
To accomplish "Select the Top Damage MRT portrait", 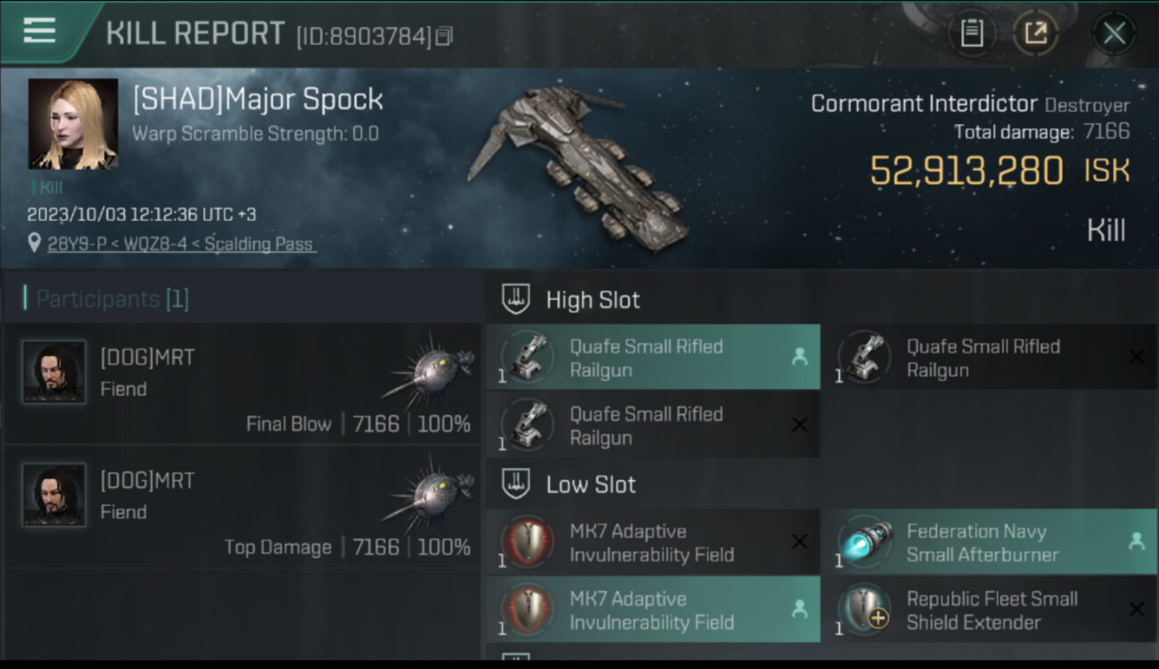I will [x=54, y=495].
